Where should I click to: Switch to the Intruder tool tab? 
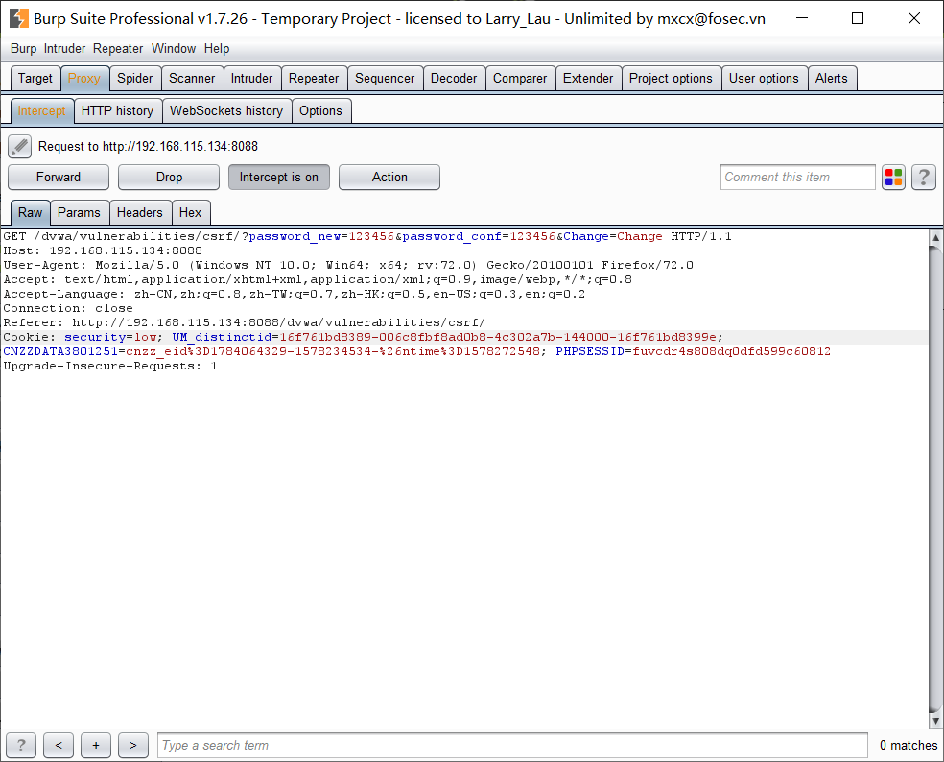[251, 79]
